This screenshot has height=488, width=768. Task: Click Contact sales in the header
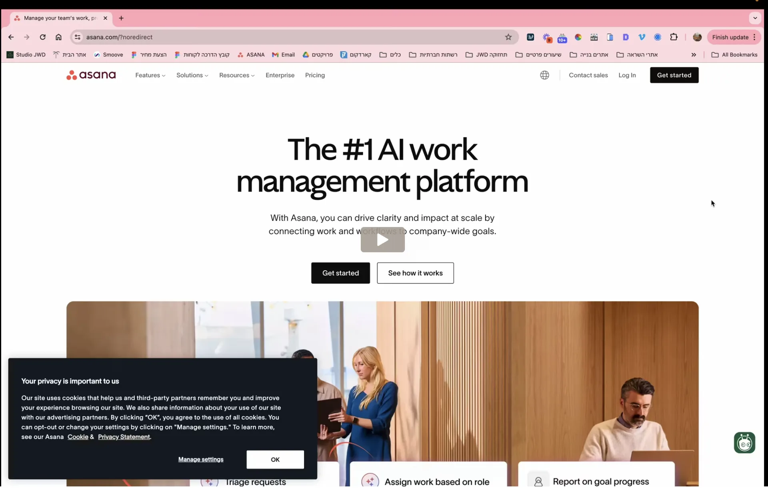pos(588,75)
